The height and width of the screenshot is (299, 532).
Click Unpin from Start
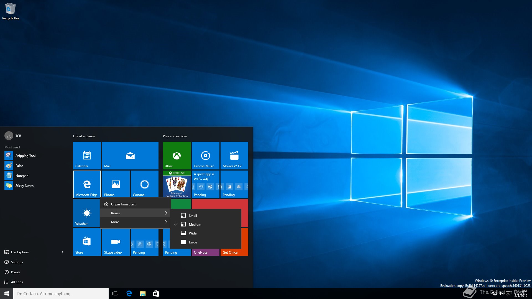(123, 204)
